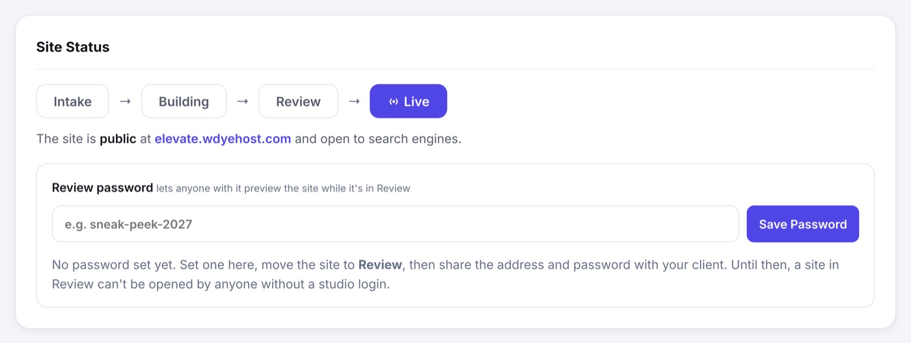Set site status to Intake
Viewport: 911px width, 343px height.
click(72, 102)
